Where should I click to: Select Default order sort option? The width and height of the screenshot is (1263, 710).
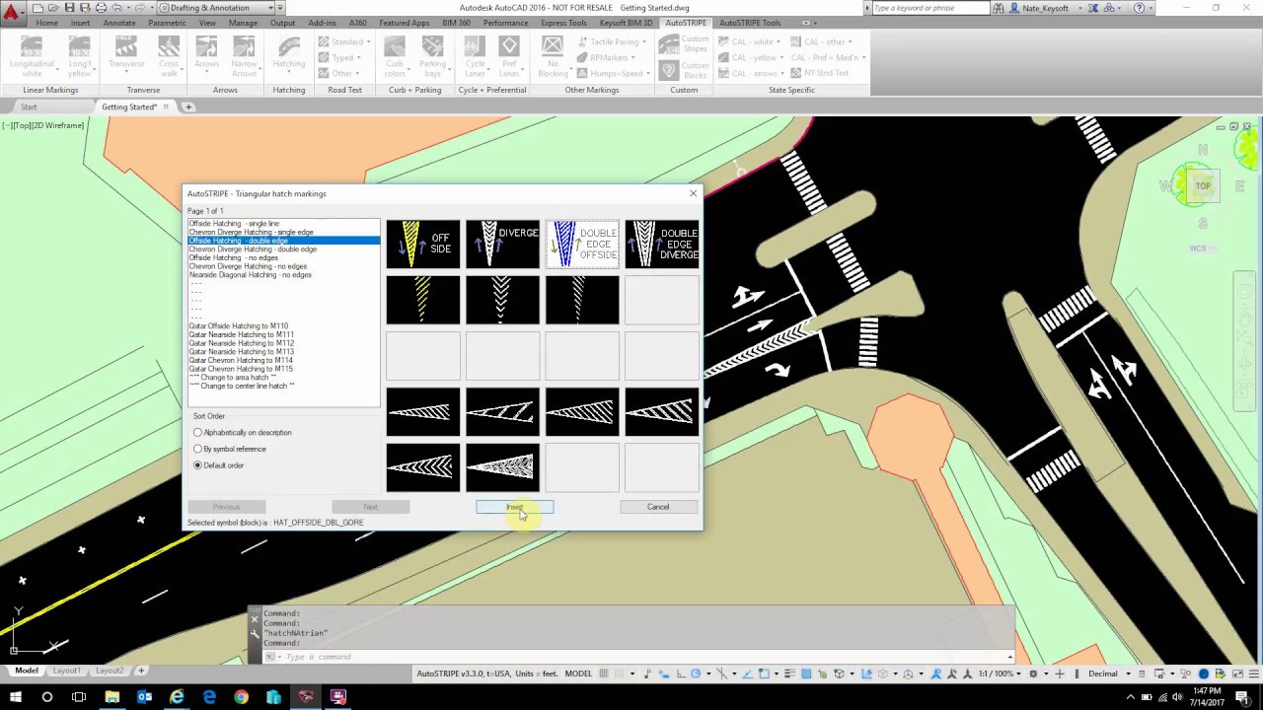tap(218, 465)
